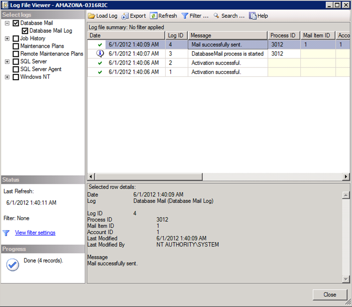Click the details pane scroll up arrow
The image size is (352, 307).
pos(346,195)
